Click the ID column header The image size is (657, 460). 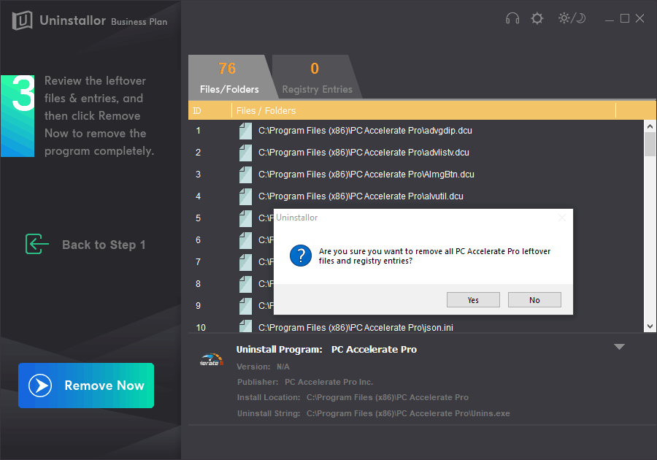tap(210, 110)
